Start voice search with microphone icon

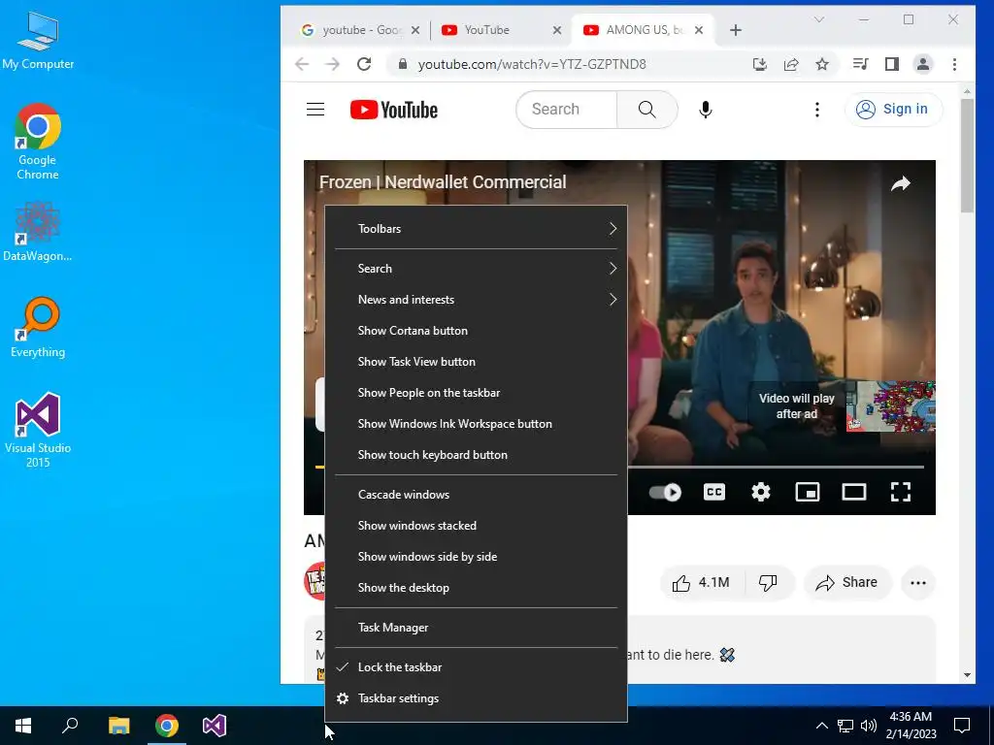(705, 110)
